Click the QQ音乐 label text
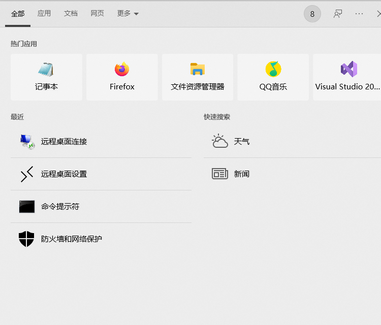Screen dimensions: 381x325 coord(273,87)
